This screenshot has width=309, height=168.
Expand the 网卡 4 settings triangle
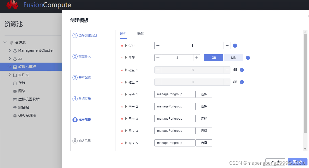pyautogui.click(x=126, y=131)
